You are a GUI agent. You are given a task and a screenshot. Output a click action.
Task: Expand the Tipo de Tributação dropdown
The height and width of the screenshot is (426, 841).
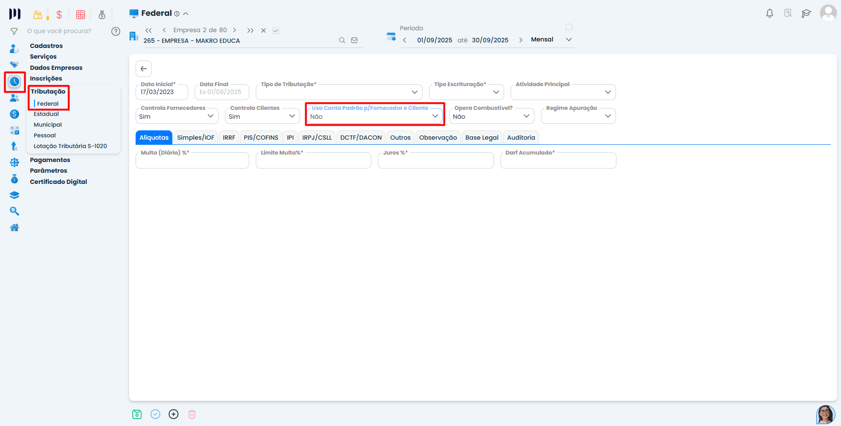pyautogui.click(x=414, y=92)
